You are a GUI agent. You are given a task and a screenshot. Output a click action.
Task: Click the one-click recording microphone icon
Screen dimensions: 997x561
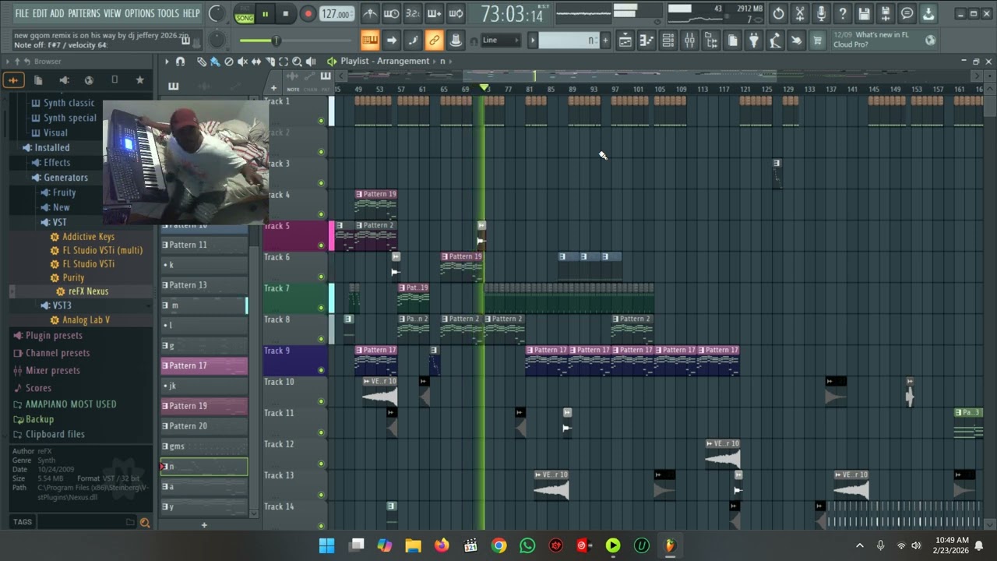click(821, 13)
